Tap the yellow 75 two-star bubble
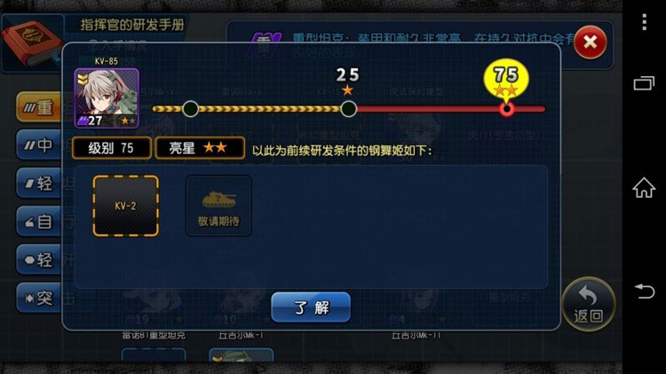Viewport: 666px width, 374px height. click(506, 79)
